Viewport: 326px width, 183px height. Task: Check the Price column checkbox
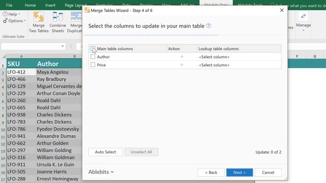point(93,65)
